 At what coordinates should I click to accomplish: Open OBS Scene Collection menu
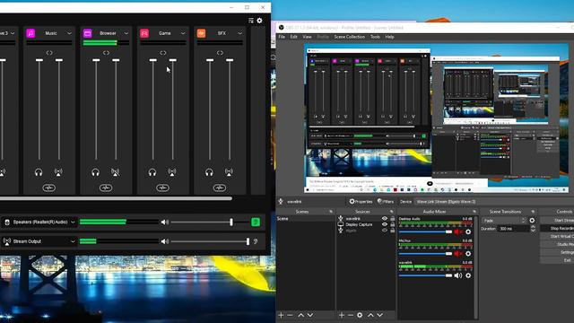pyautogui.click(x=349, y=37)
